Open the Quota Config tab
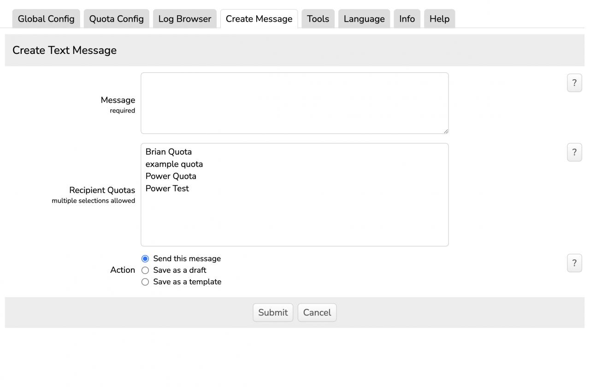The height and width of the screenshot is (387, 590). click(x=116, y=19)
